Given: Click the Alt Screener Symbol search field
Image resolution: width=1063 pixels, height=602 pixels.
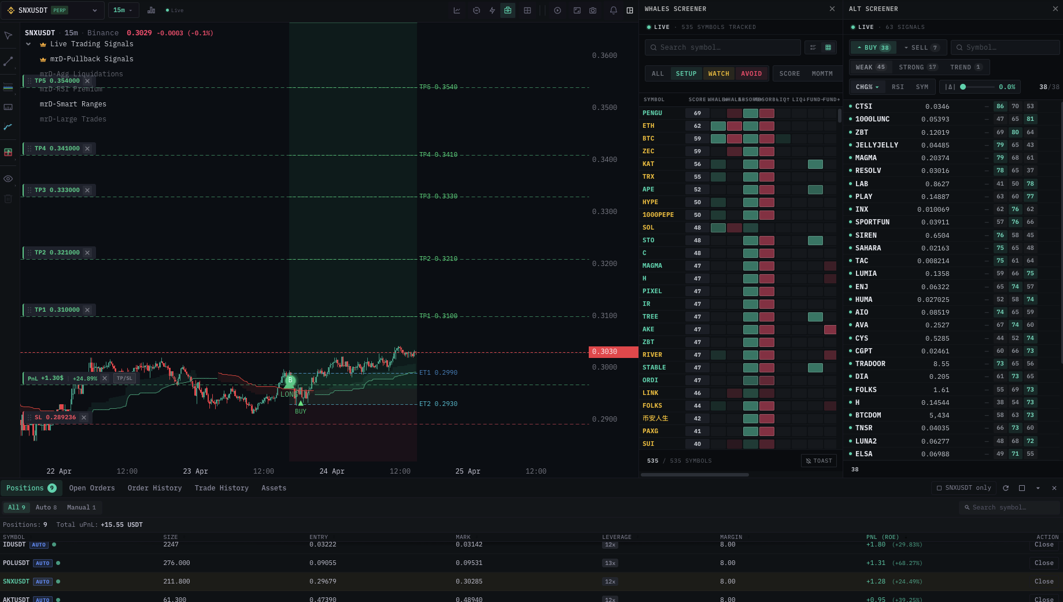Looking at the screenshot, I should click(1005, 47).
